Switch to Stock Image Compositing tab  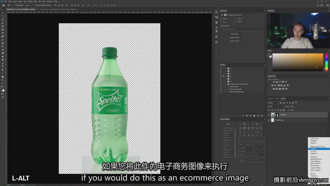(59, 9)
